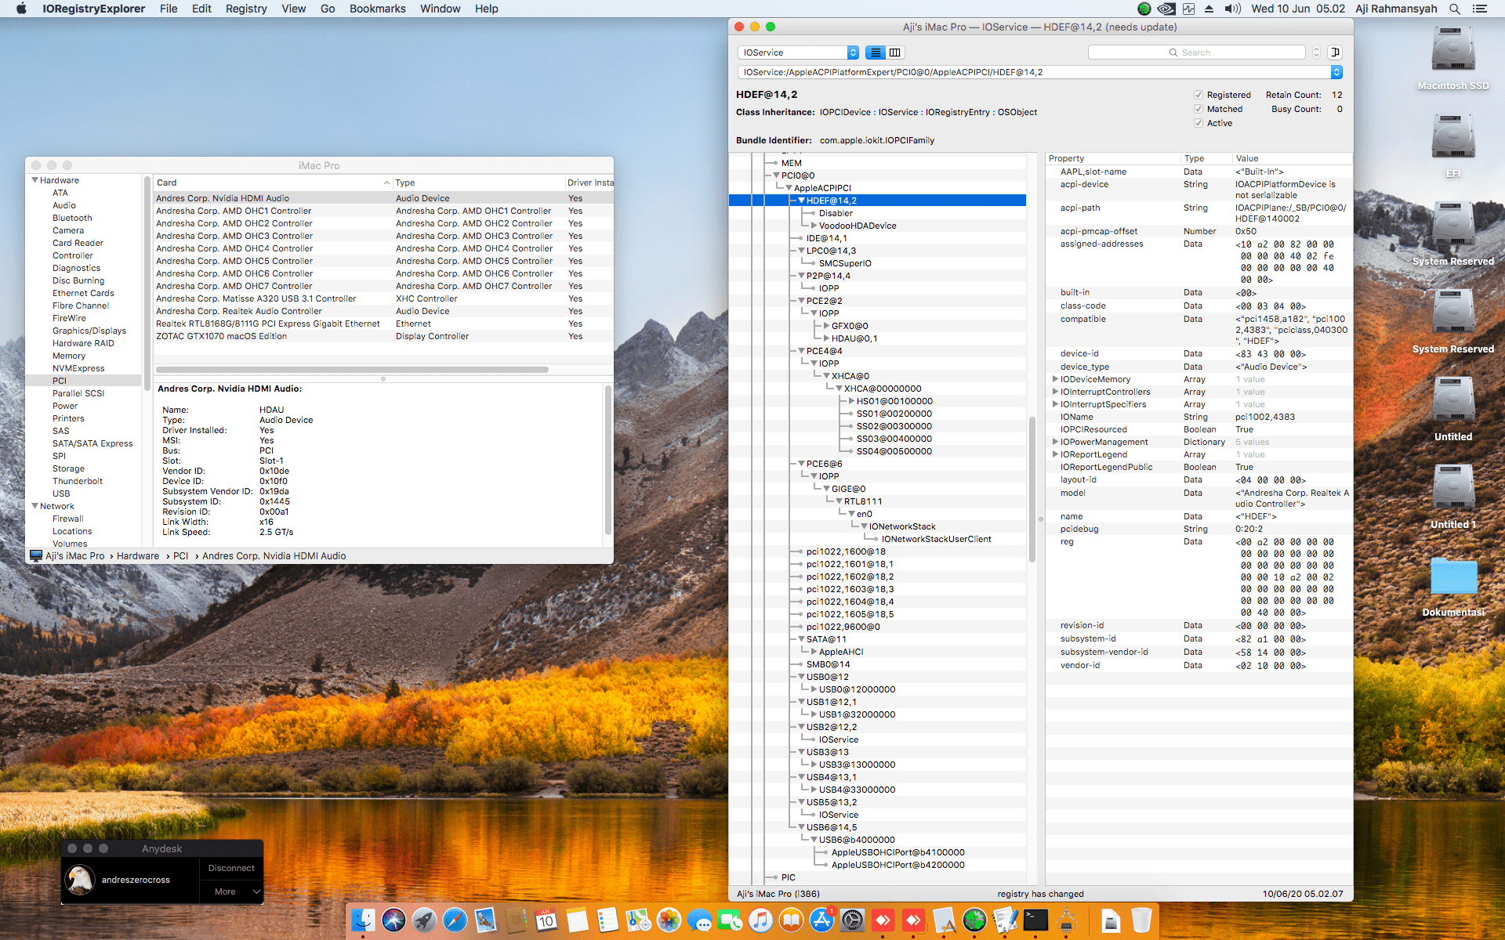Open the IOService path combo box arrow
Screen dimensions: 1505x940
(1336, 72)
